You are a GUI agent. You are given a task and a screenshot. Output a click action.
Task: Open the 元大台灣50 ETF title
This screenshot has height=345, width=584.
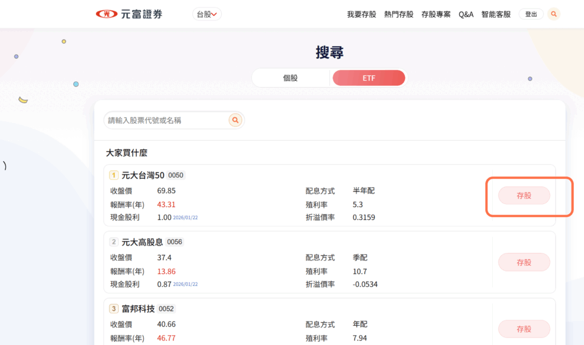tap(143, 175)
